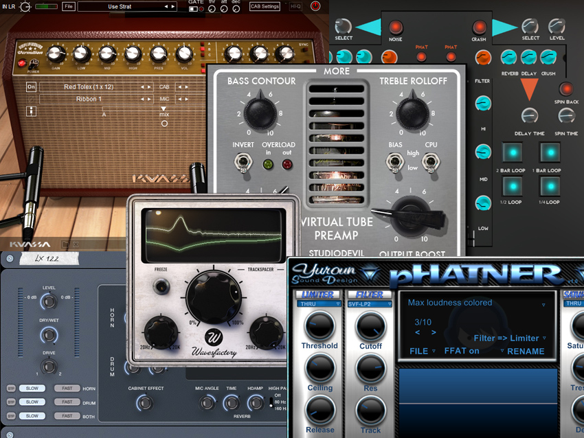Screen dimensions: 584x438
Task: Click the Kuassa amp power button in the top bar
Action: pos(315,6)
